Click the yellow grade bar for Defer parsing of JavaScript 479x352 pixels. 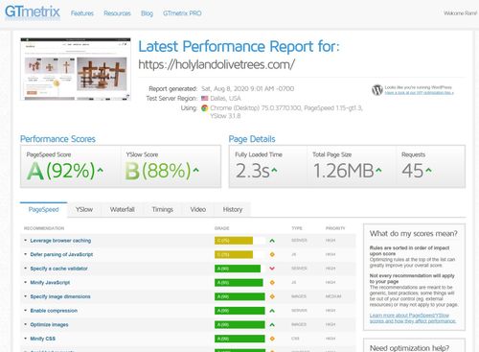click(234, 254)
